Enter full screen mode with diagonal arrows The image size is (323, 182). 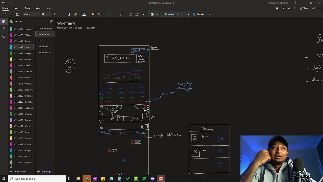coord(314,8)
